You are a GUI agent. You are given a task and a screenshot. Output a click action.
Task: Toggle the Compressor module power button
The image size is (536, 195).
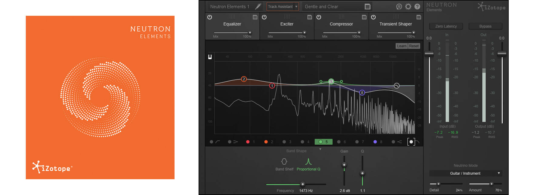pyautogui.click(x=319, y=17)
